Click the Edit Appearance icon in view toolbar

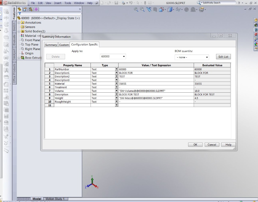click(x=187, y=10)
